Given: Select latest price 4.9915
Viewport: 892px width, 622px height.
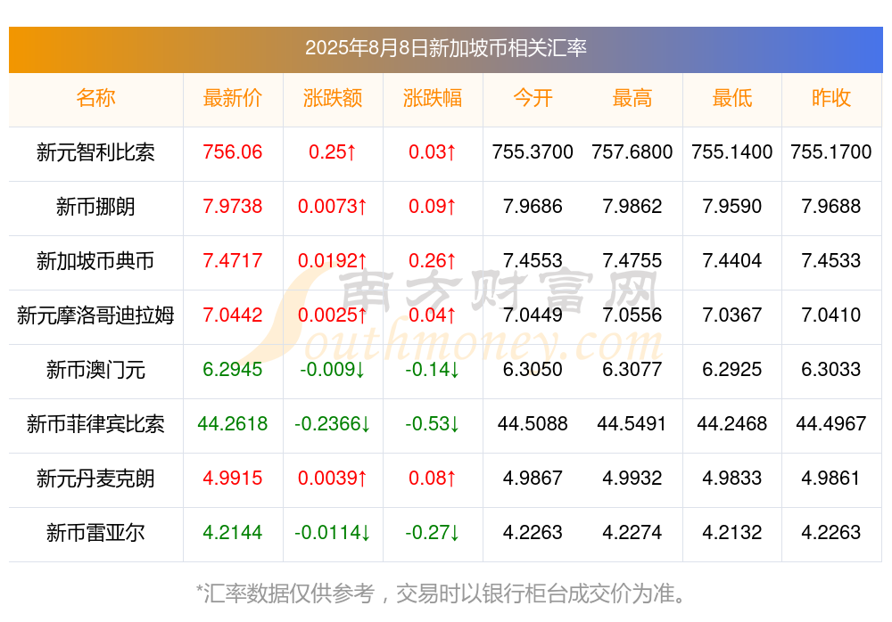Looking at the screenshot, I should tap(233, 479).
